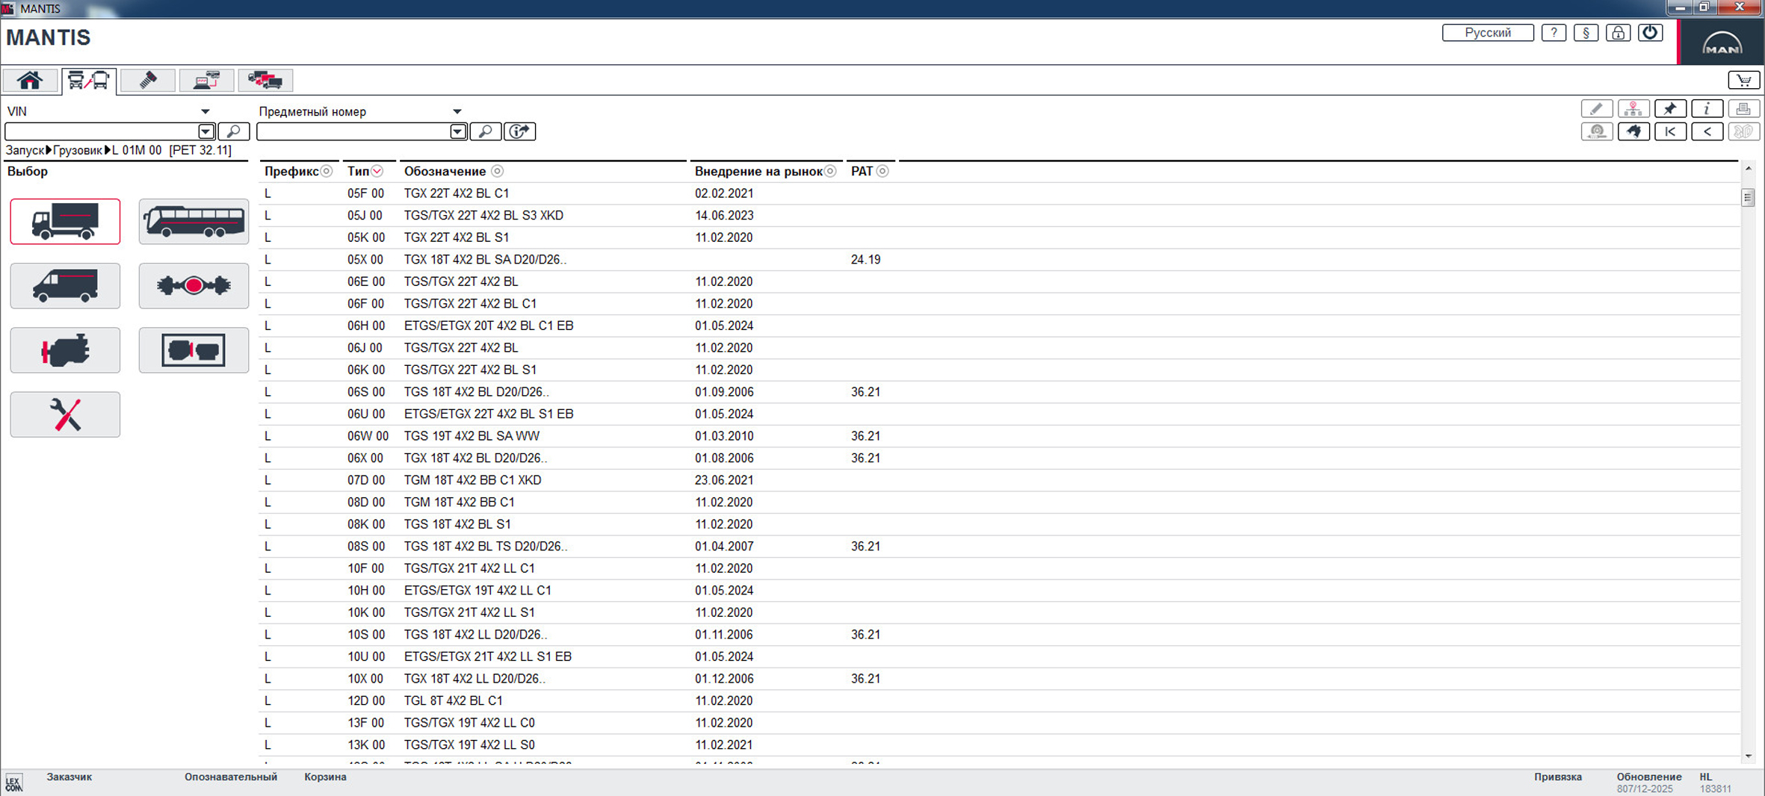This screenshot has width=1765, height=796.
Task: Open the shopping cart icon
Action: 1743,81
